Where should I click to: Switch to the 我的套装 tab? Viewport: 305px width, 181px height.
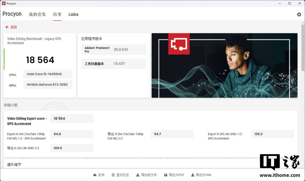[37, 14]
